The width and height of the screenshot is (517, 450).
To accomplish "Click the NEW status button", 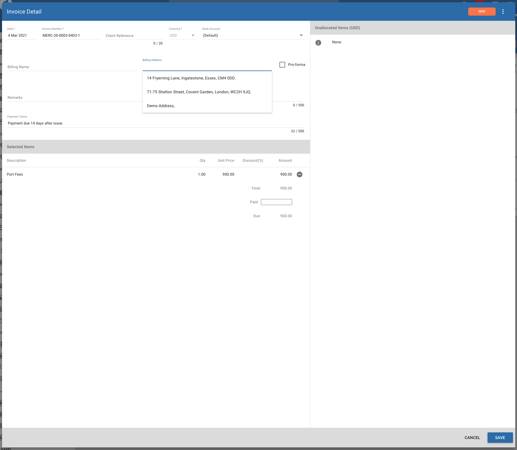I will point(481,12).
